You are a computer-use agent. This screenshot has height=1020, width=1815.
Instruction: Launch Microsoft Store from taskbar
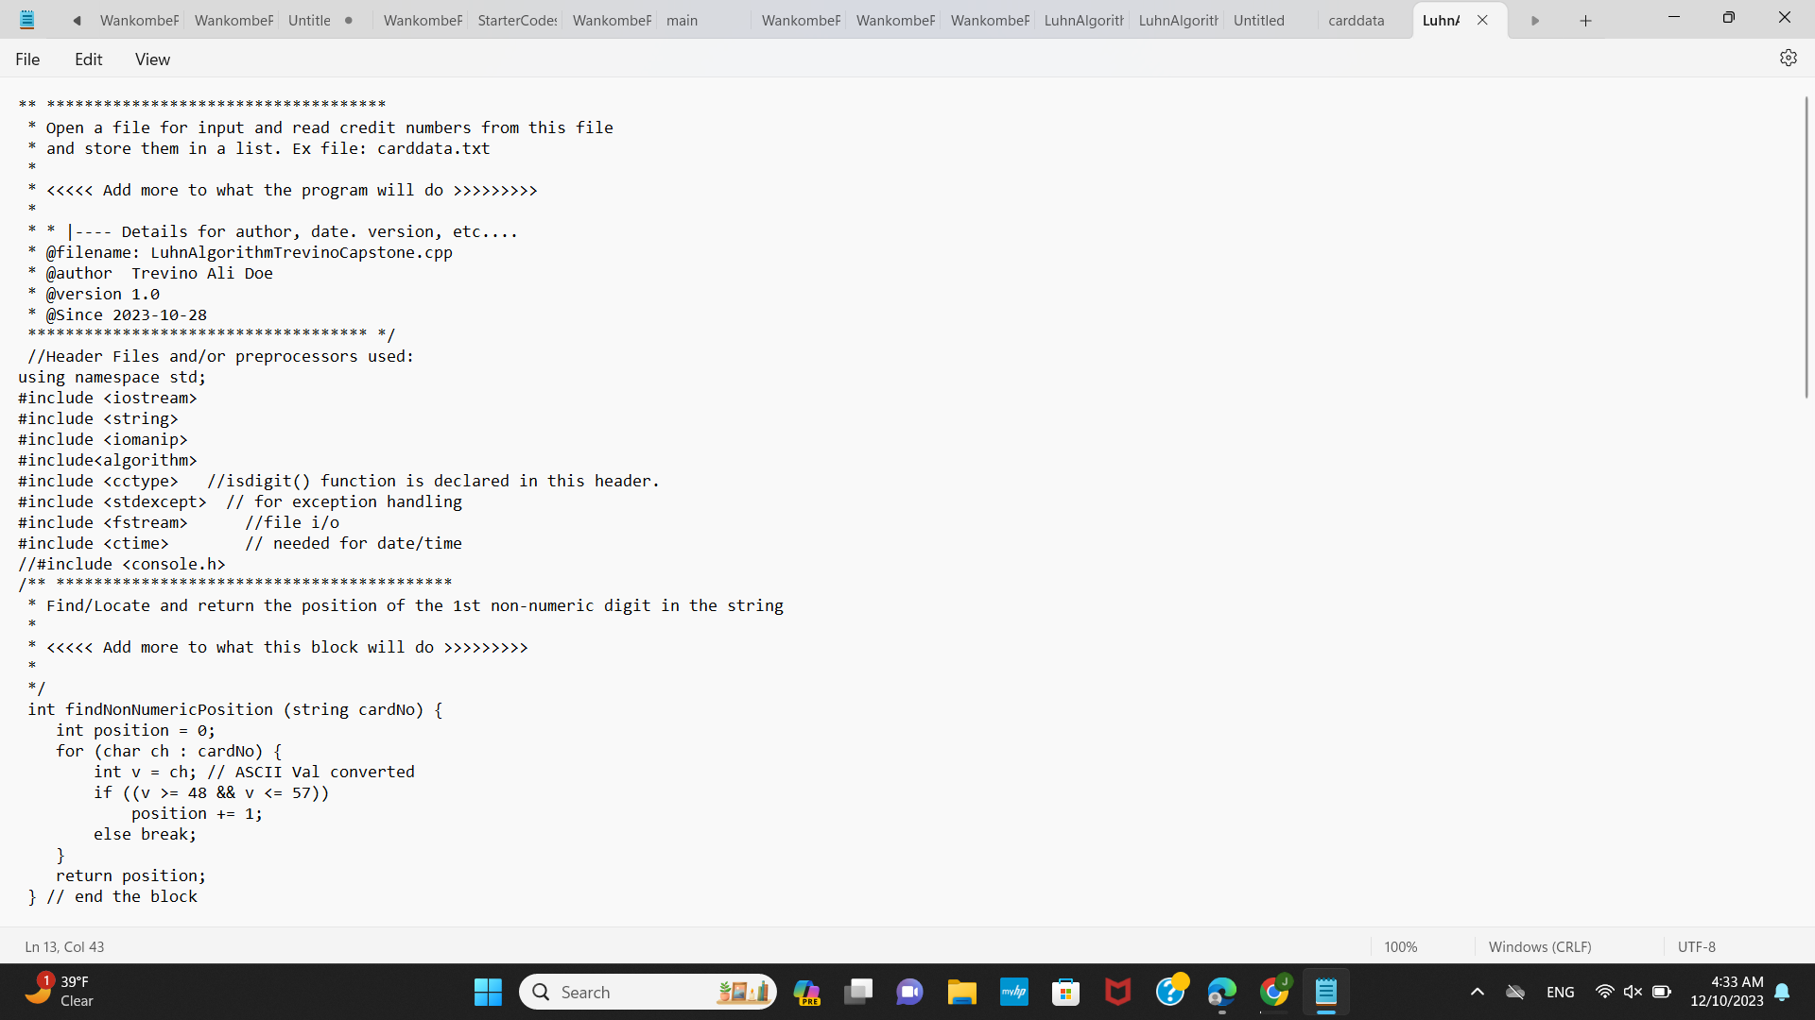point(1065,992)
